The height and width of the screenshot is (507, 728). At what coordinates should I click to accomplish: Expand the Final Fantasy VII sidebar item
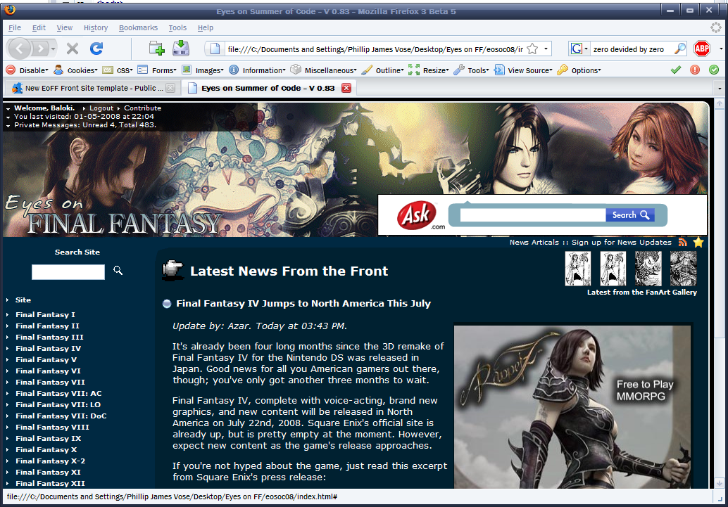click(x=50, y=383)
